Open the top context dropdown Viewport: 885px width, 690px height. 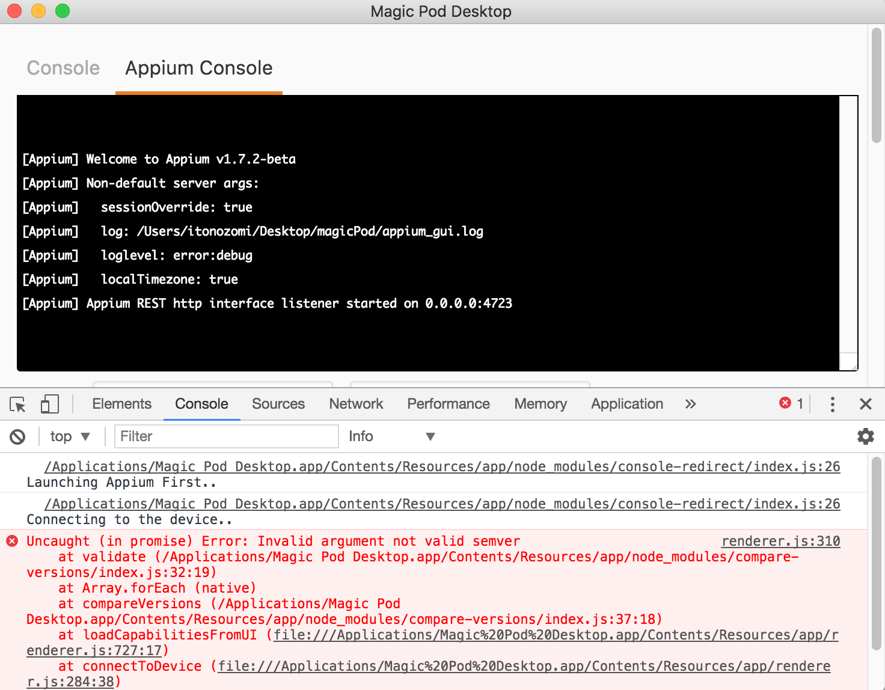coord(70,436)
